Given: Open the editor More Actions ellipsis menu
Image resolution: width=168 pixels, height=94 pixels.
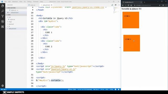Looking at the screenshot, I should point(119,5).
